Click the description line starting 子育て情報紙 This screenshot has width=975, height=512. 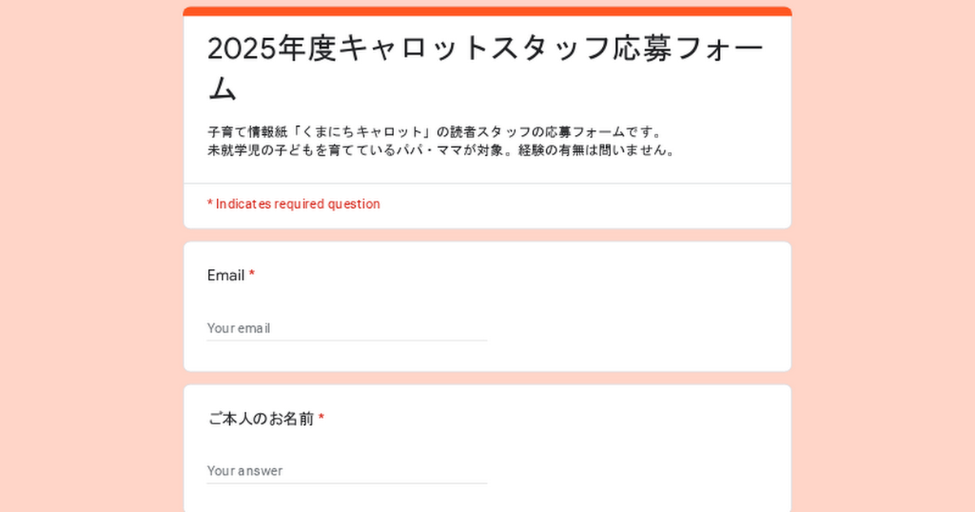point(435,132)
